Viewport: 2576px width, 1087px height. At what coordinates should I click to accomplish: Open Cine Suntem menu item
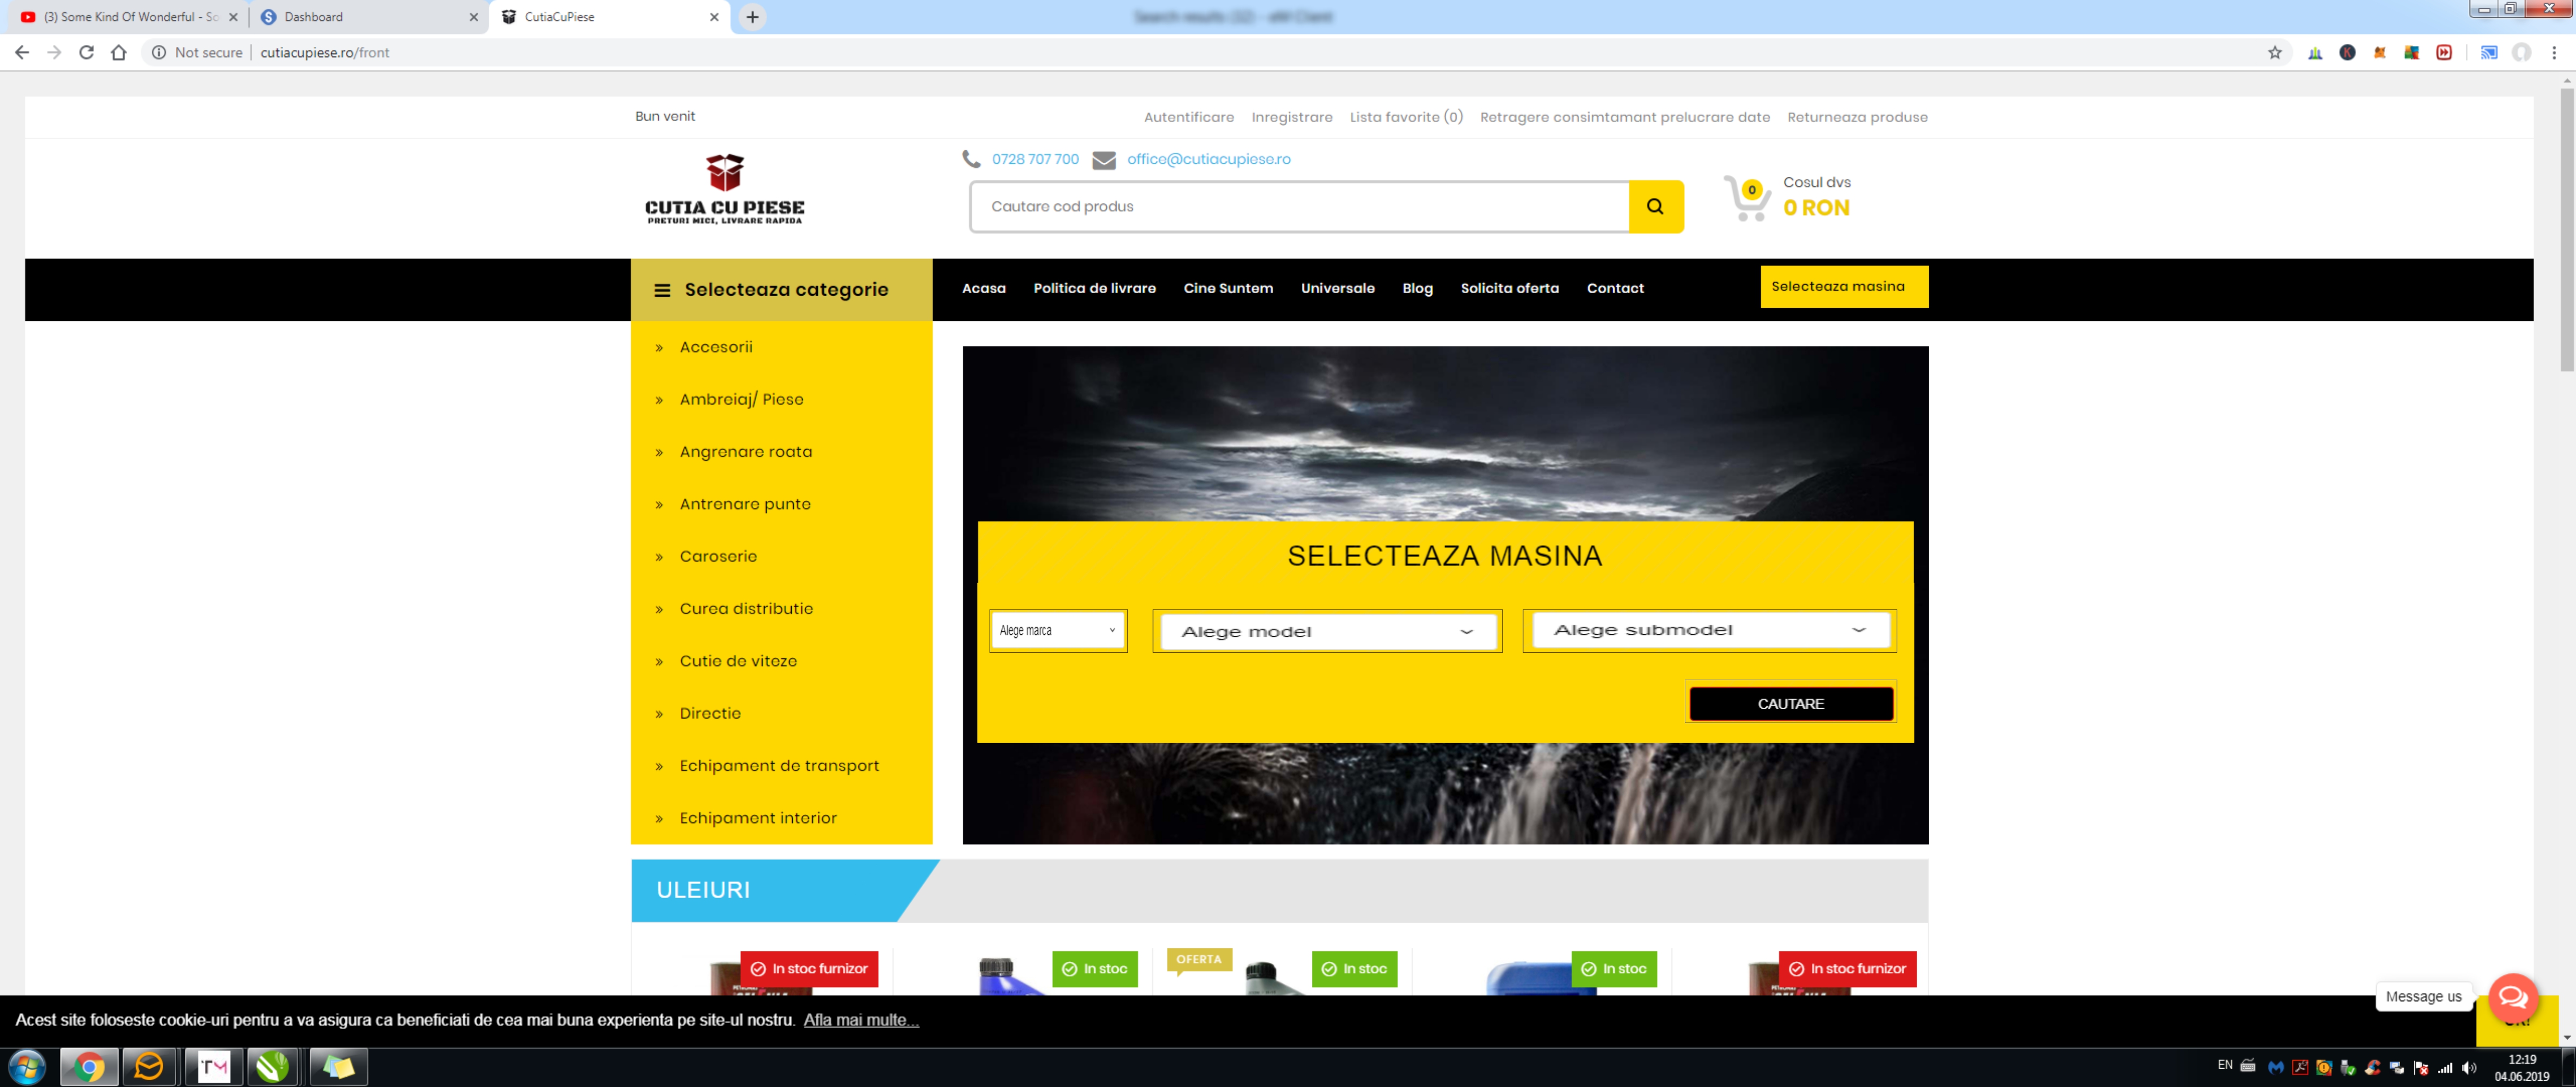(1228, 288)
